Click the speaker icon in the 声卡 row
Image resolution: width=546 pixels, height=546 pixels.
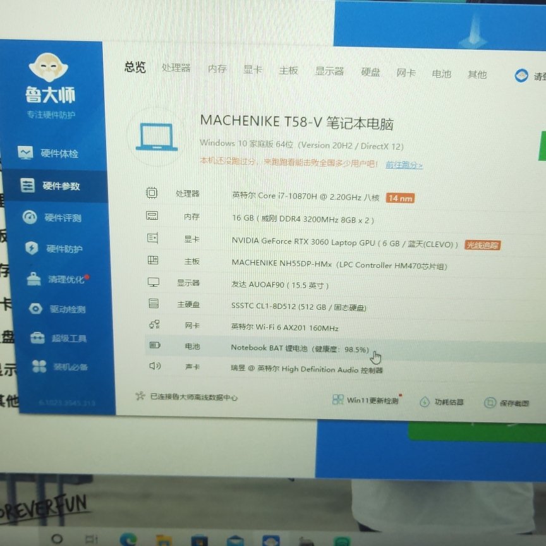[x=155, y=366]
